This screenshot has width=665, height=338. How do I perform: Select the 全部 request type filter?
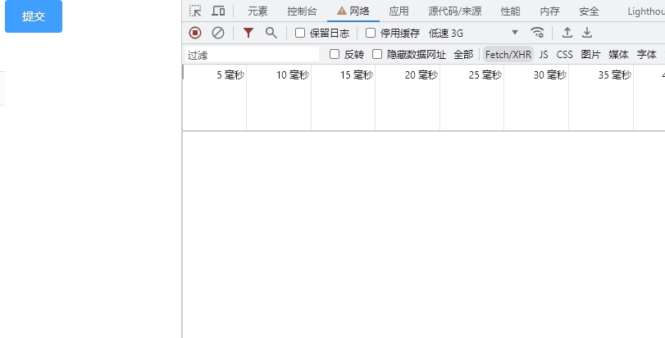click(463, 55)
